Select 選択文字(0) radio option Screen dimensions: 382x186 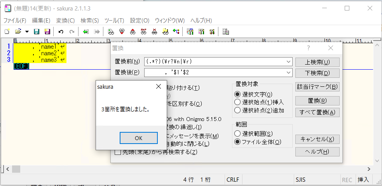pos(253,94)
